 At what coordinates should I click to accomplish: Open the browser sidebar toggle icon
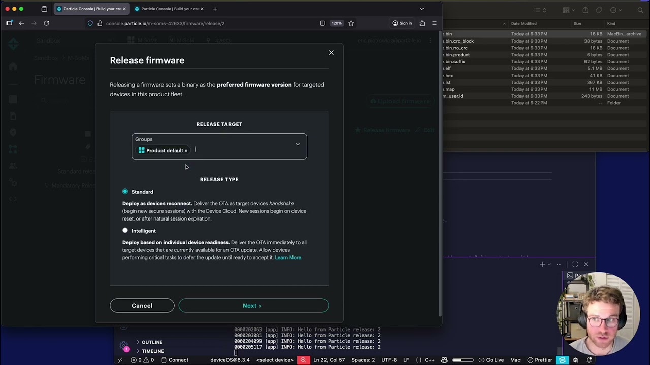(9, 23)
